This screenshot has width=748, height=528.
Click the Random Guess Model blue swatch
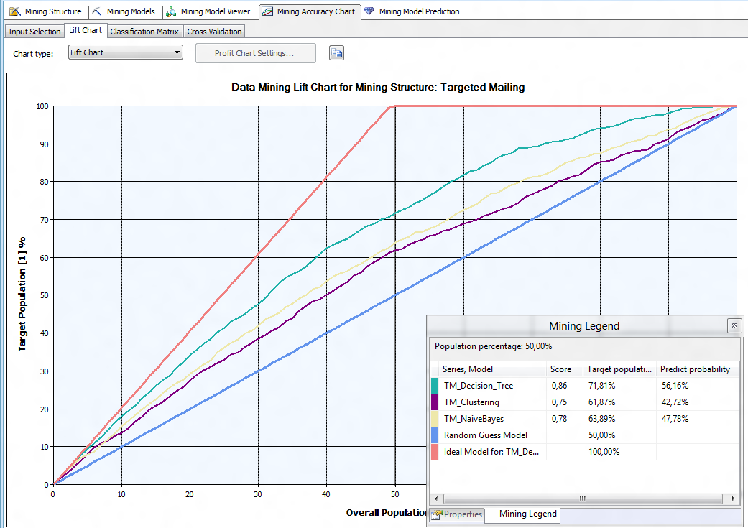(x=435, y=435)
